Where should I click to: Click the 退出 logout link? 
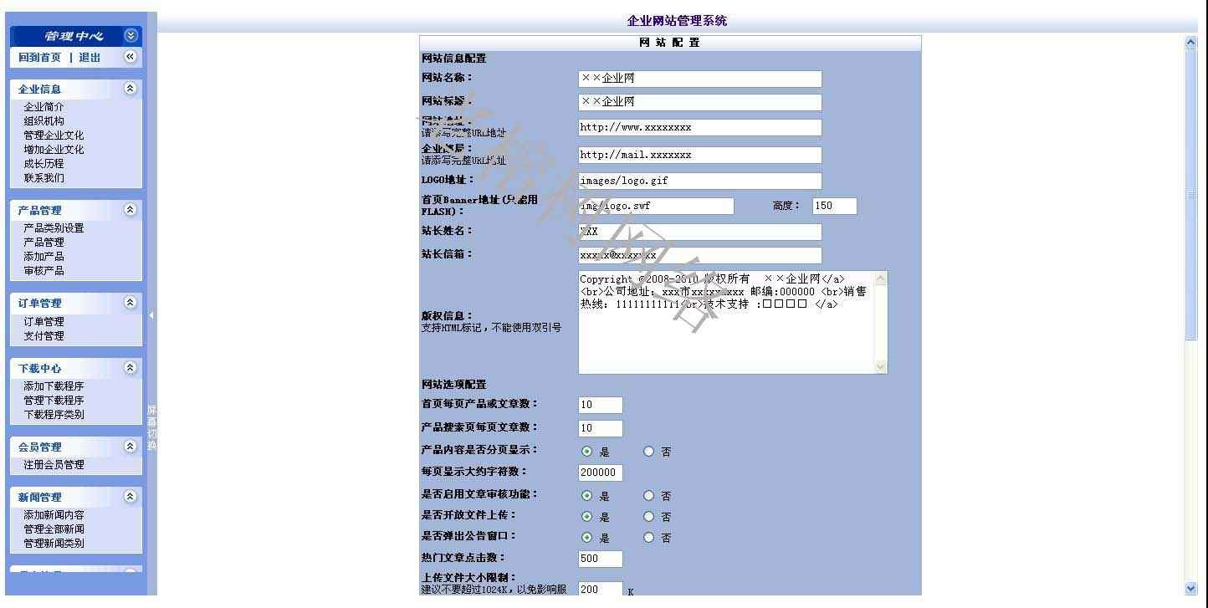(90, 58)
